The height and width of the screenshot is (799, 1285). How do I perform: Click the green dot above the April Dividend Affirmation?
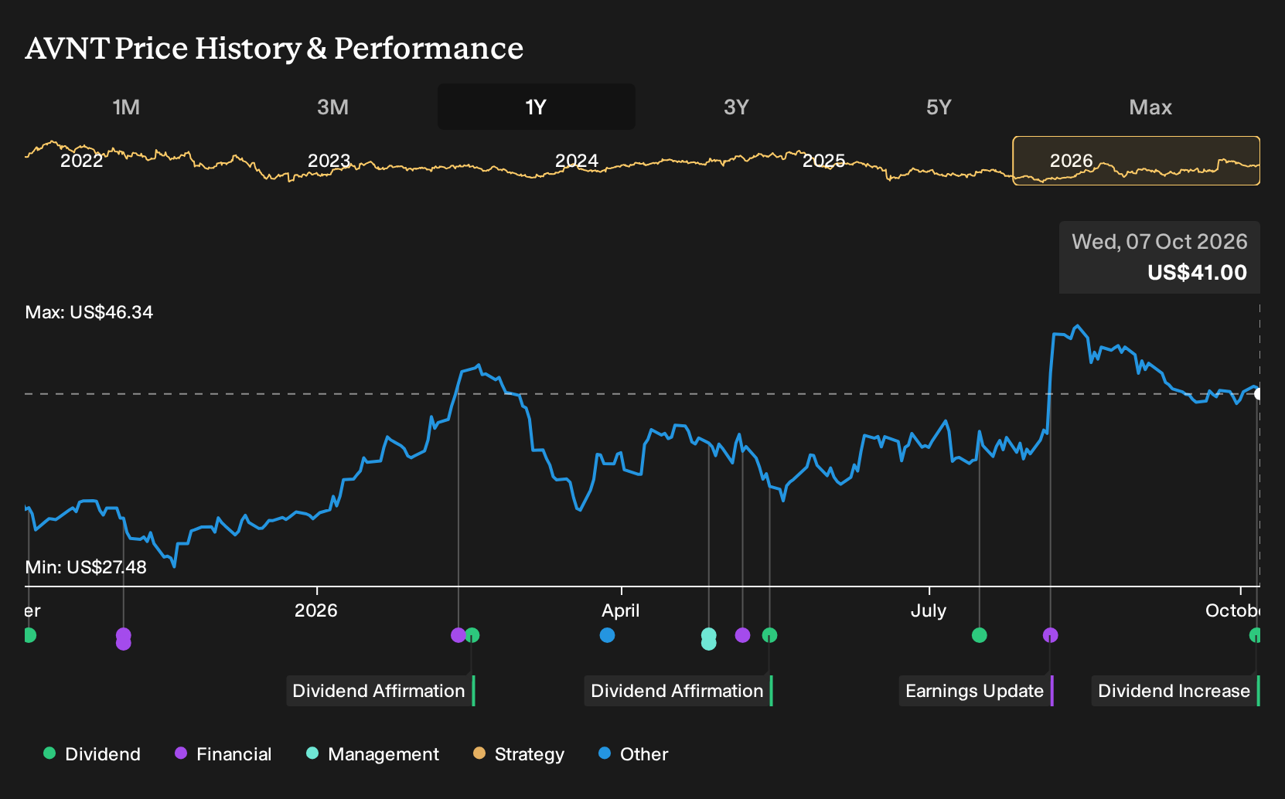tap(769, 635)
